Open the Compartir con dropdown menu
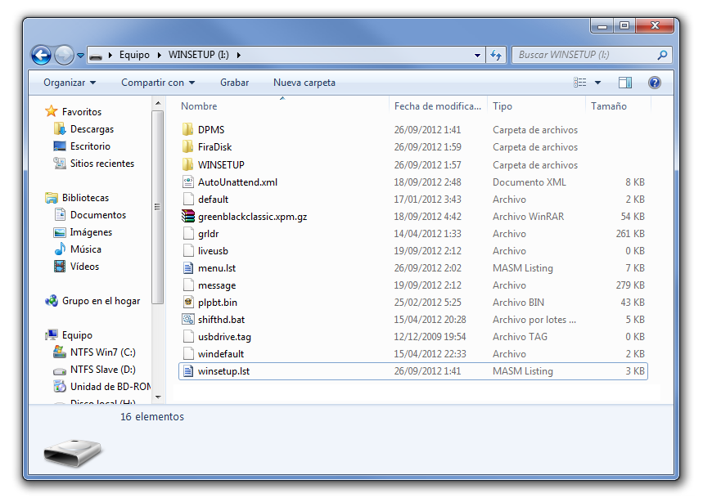 click(158, 83)
